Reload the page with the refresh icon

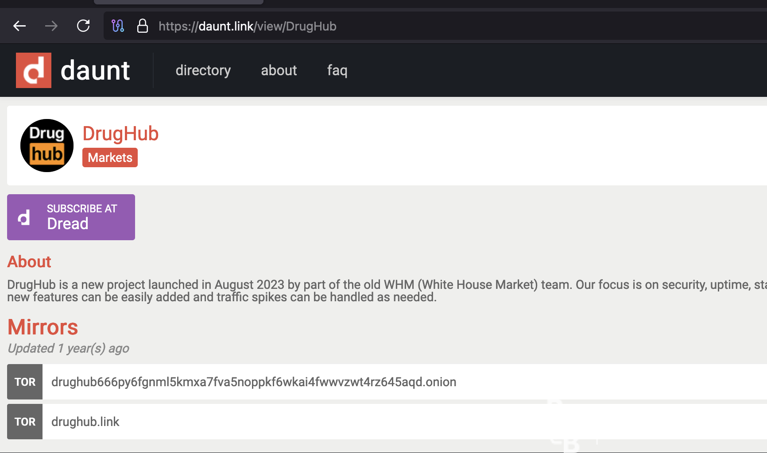(83, 26)
